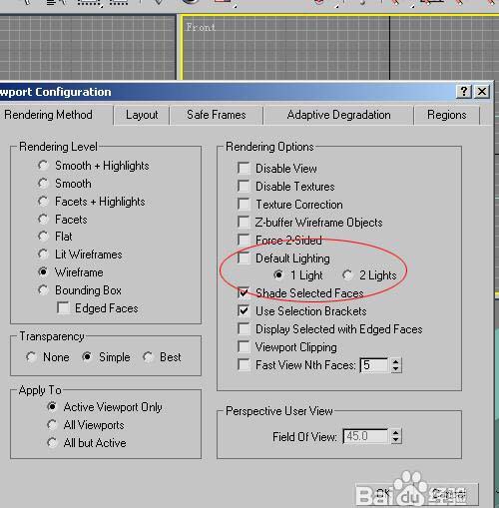Apply to All but Active
The image size is (499, 508).
[52, 442]
